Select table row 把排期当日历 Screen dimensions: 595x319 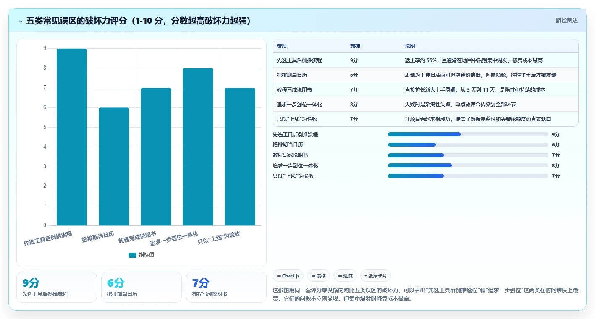[x=425, y=75]
